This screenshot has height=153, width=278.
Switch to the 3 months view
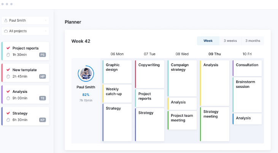253,41
